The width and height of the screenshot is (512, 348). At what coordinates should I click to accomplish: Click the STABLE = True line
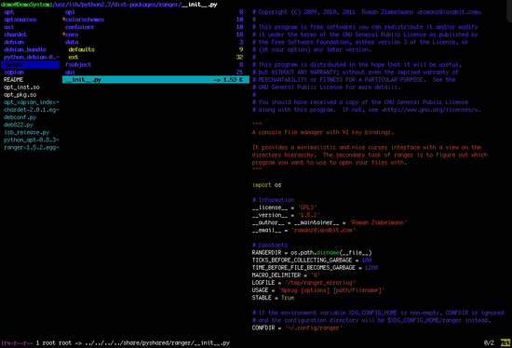click(273, 298)
